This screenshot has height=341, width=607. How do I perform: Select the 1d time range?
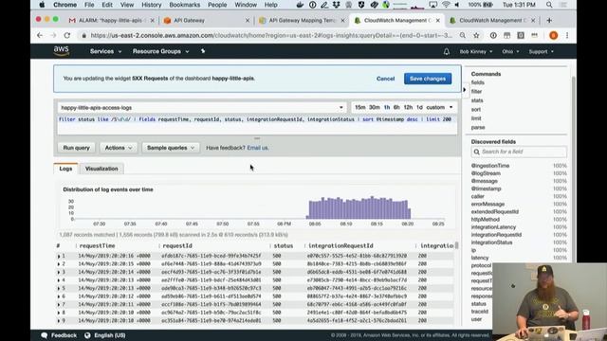419,107
